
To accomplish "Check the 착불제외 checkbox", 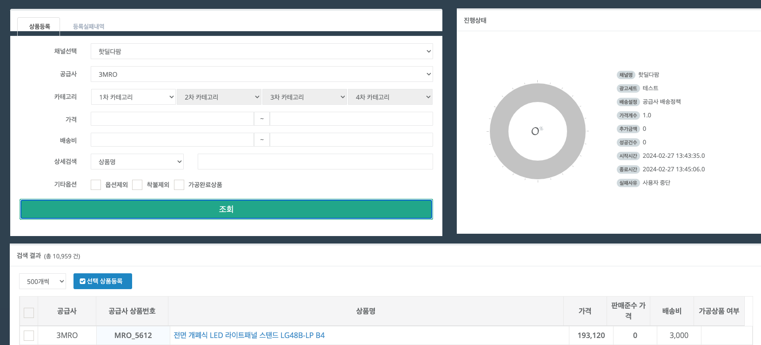I will coord(137,185).
